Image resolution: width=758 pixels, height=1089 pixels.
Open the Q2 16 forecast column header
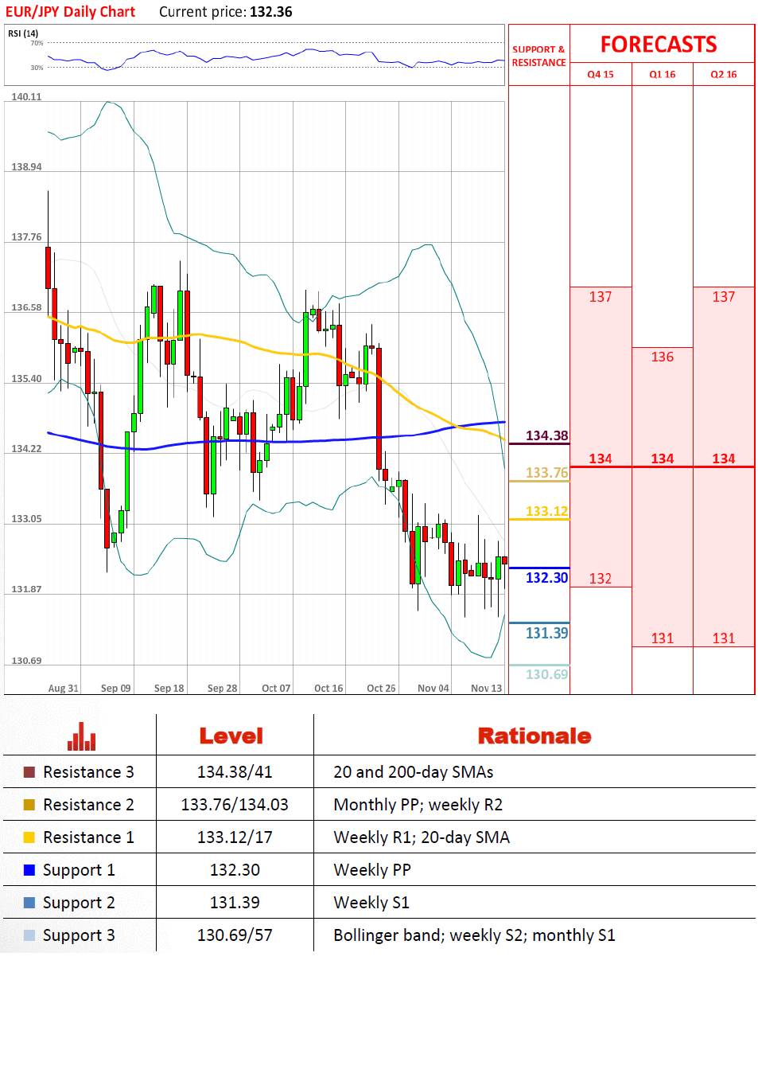pyautogui.click(x=723, y=75)
